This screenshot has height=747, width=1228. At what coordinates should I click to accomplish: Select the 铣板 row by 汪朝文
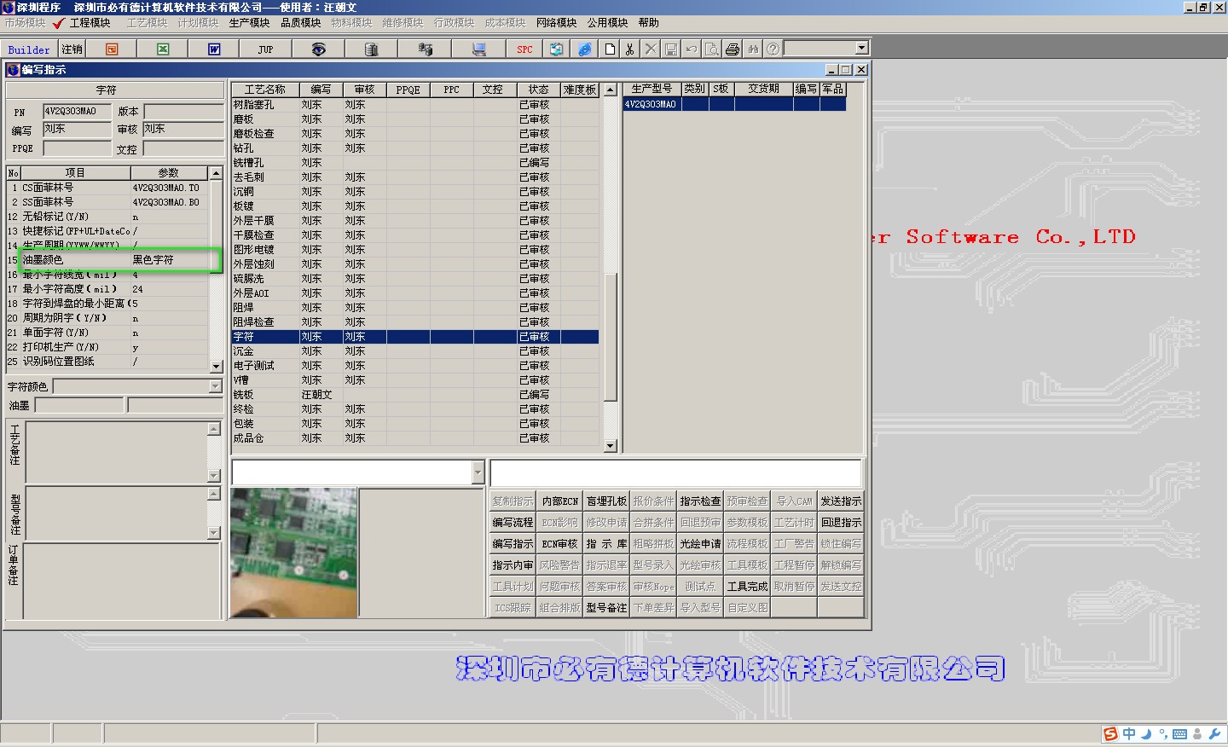click(x=414, y=395)
